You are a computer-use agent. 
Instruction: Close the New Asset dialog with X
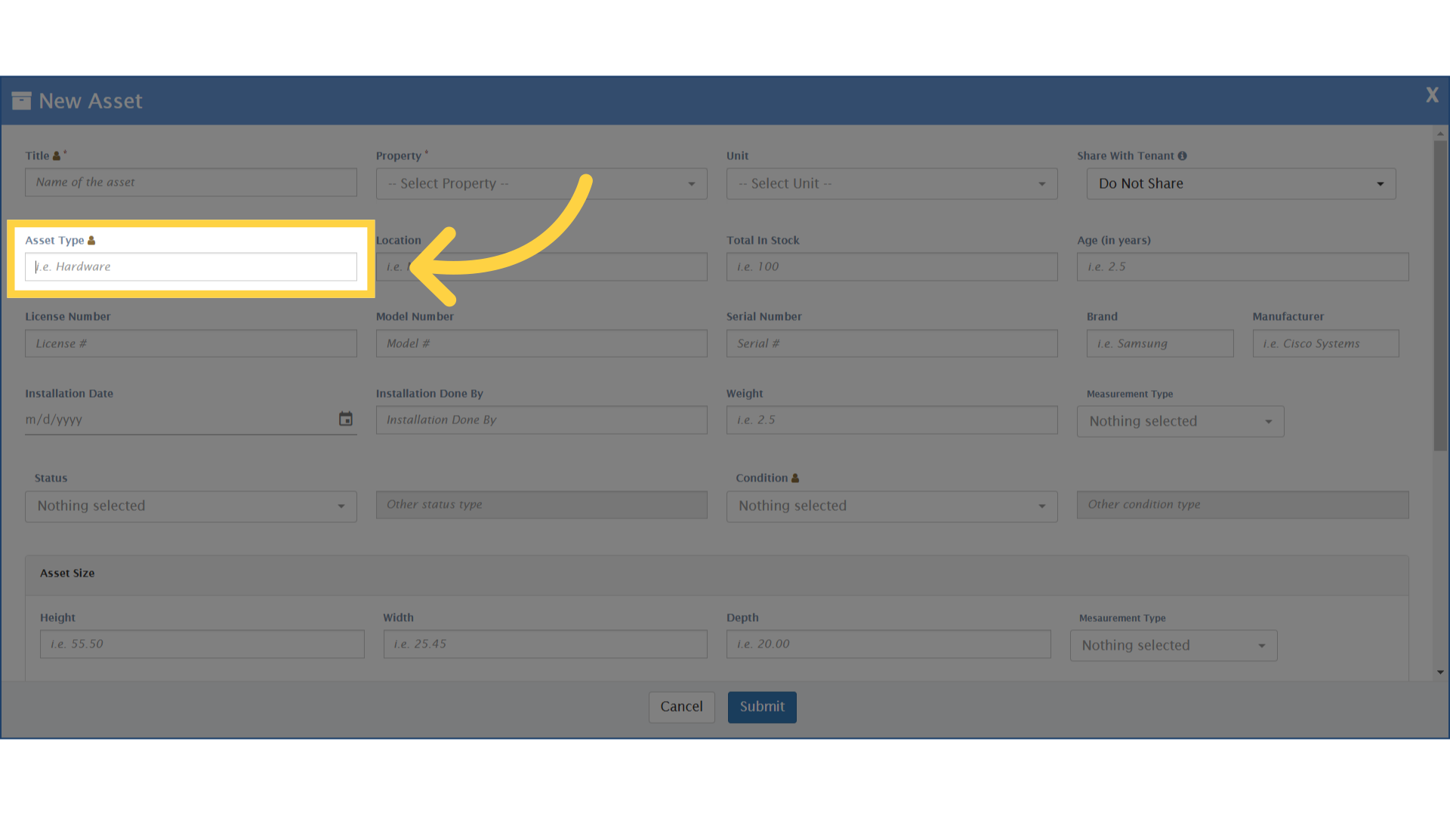[x=1432, y=95]
